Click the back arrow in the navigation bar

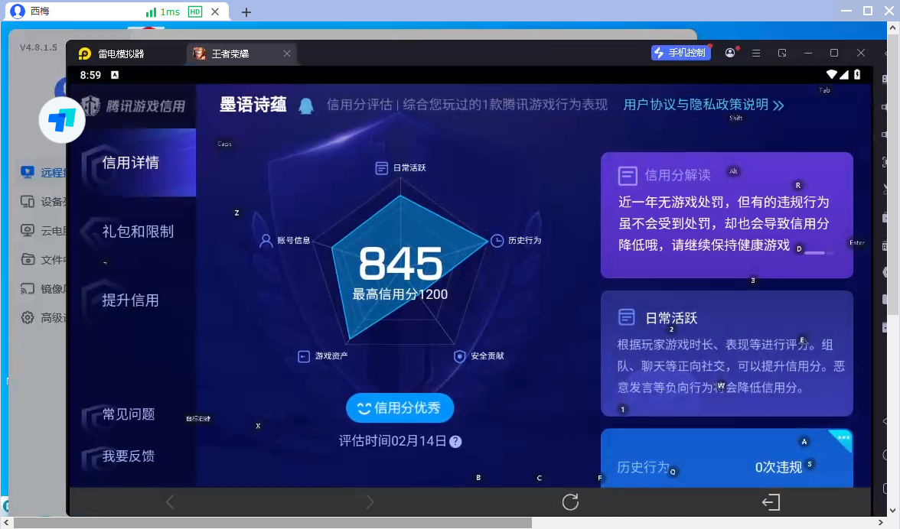169,502
